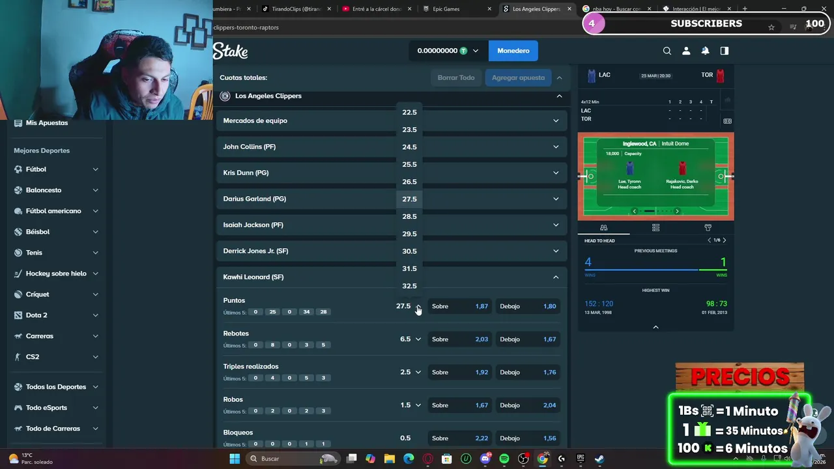Open the Windows Start menu
Viewport: 834px width, 469px height.
(235, 459)
